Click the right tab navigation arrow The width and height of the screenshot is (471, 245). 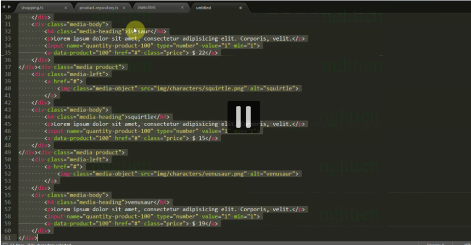(9, 7)
